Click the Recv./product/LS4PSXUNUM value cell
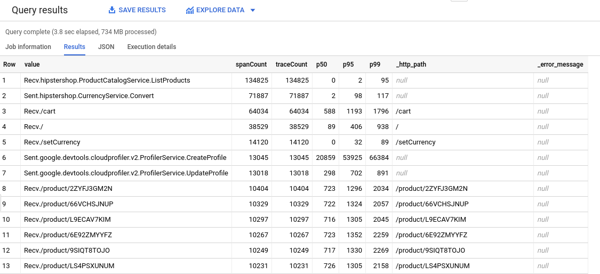600x274 pixels. pos(69,266)
